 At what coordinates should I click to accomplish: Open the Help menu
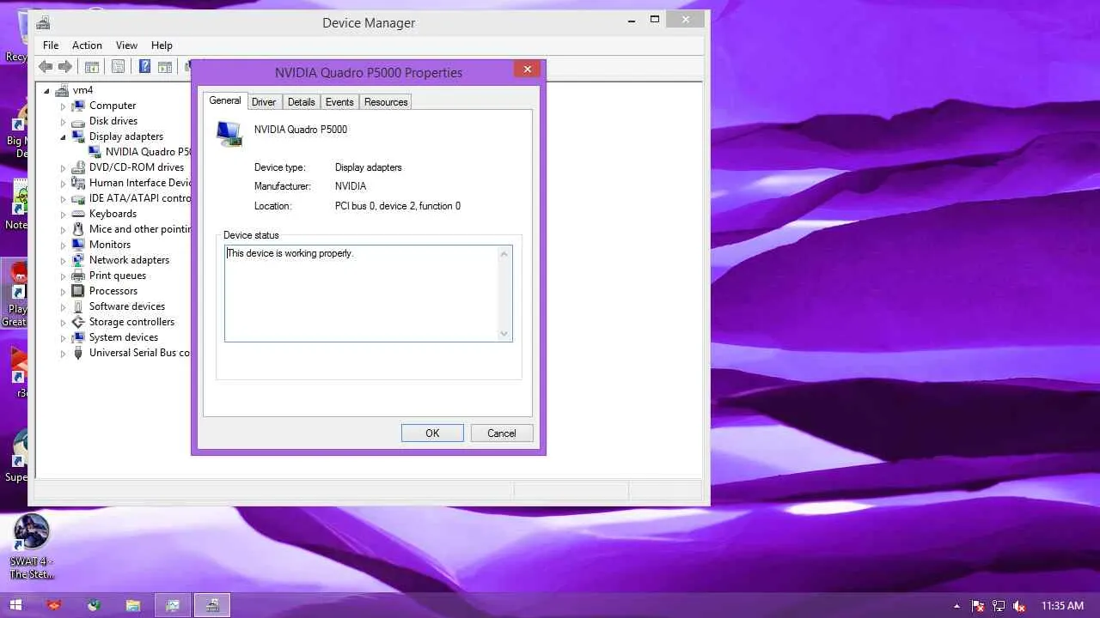162,45
